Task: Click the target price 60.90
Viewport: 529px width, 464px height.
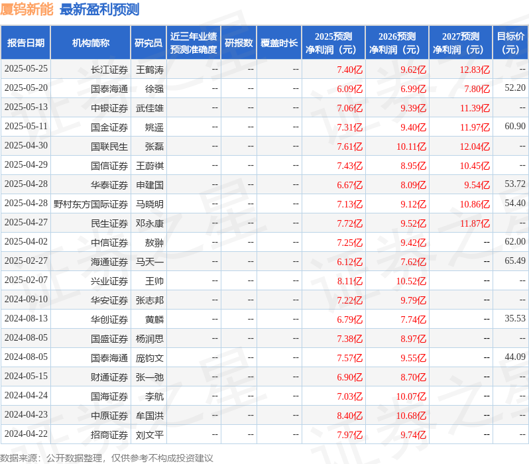Action: (x=515, y=127)
